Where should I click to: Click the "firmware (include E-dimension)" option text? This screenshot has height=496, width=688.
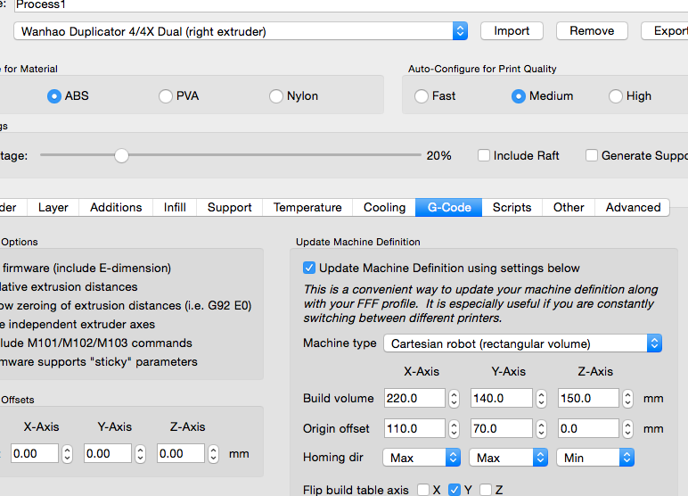click(86, 268)
